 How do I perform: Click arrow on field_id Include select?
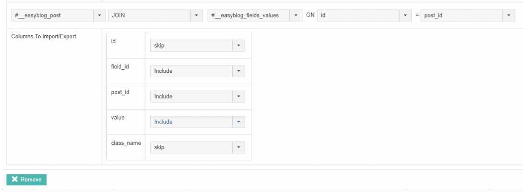(x=238, y=71)
